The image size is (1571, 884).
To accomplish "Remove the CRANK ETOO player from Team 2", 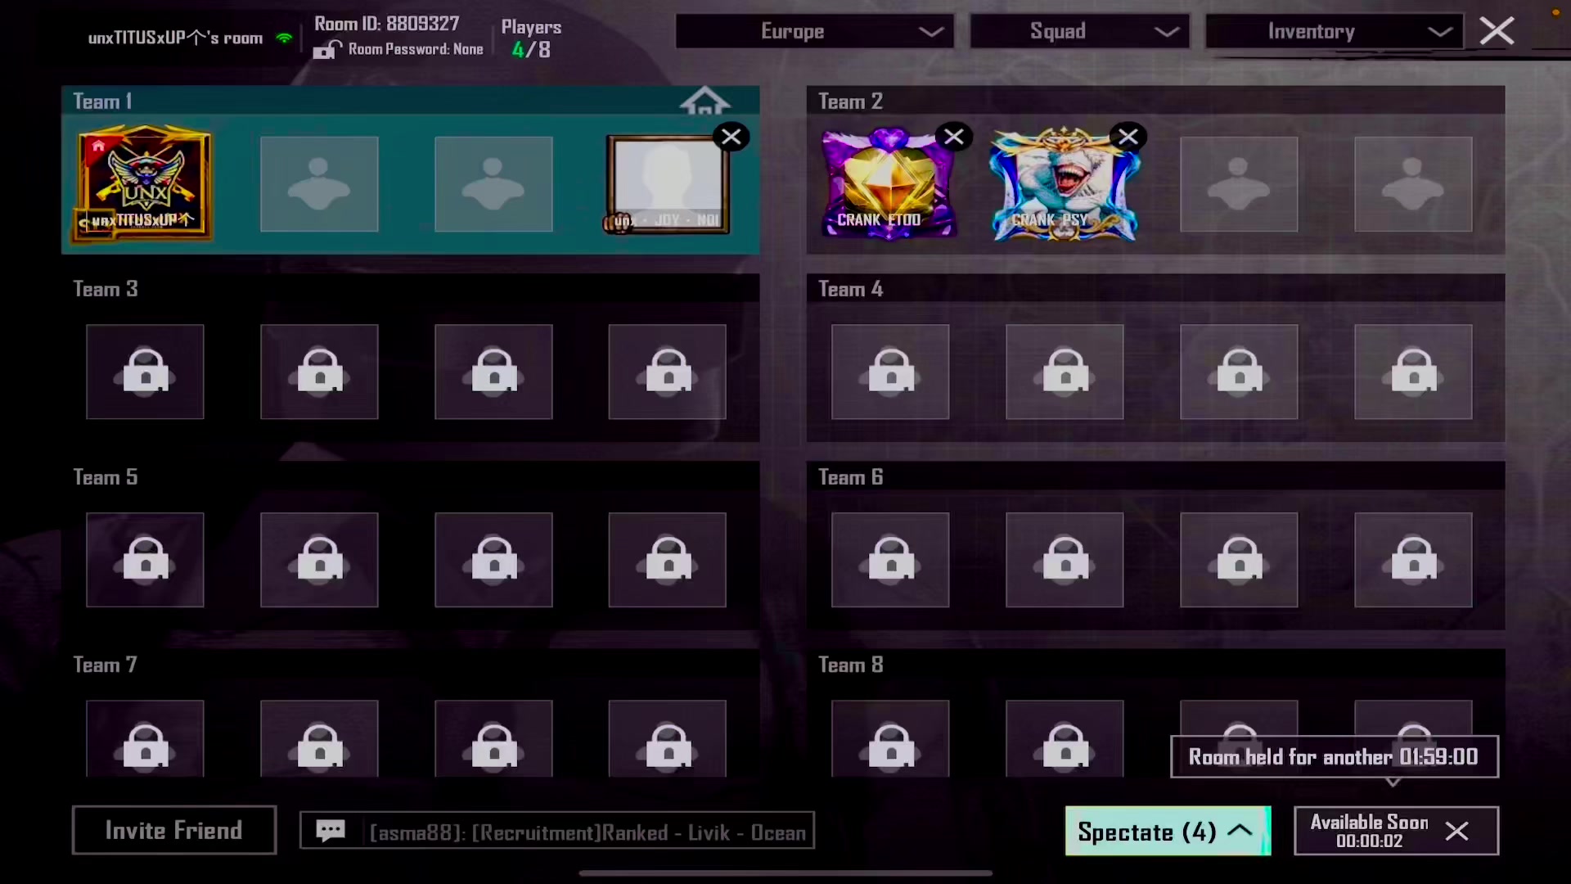I will pos(953,137).
